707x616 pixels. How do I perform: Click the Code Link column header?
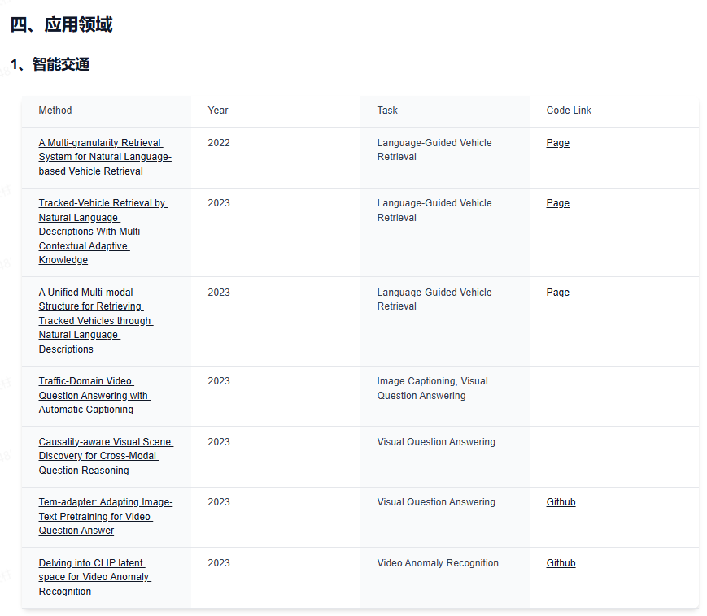[569, 111]
